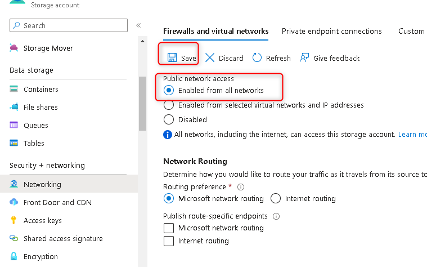Check Microsoft network routing endpoint checkbox
Viewport: 427px width, 267px height.
click(x=168, y=228)
